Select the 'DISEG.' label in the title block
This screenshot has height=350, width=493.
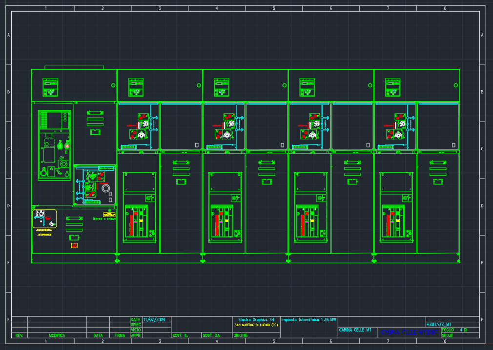[136, 325]
